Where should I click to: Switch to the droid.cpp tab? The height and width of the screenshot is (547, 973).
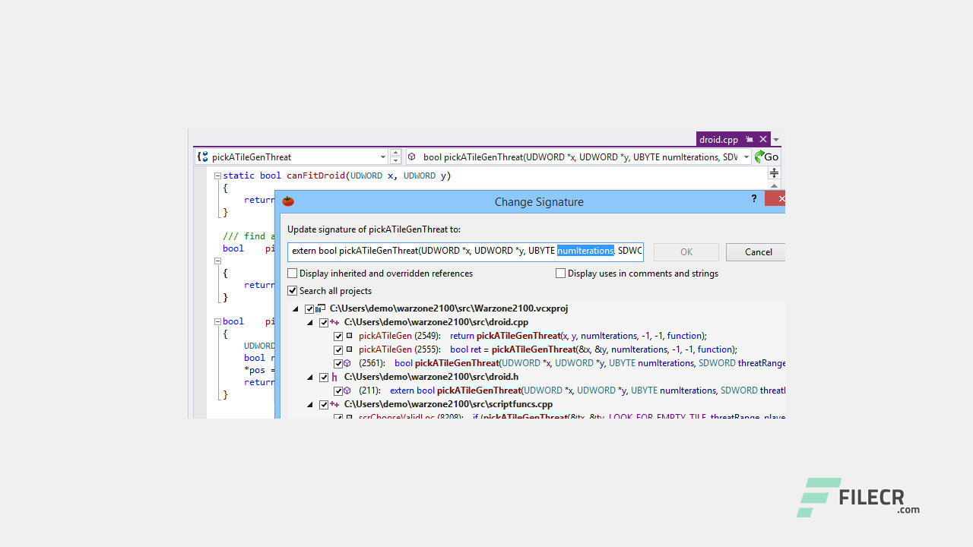click(719, 140)
